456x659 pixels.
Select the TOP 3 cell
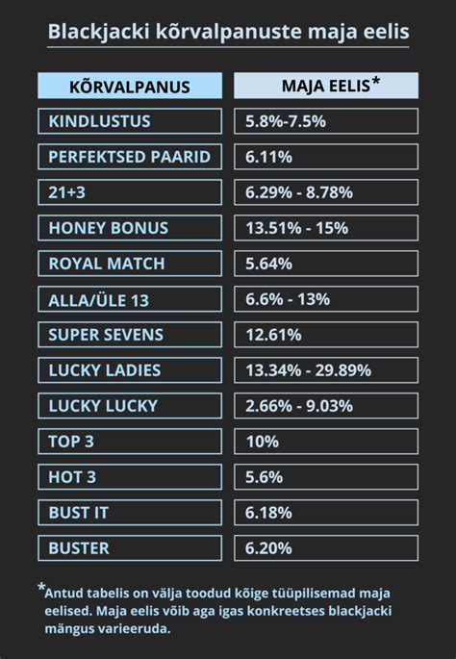[130, 442]
